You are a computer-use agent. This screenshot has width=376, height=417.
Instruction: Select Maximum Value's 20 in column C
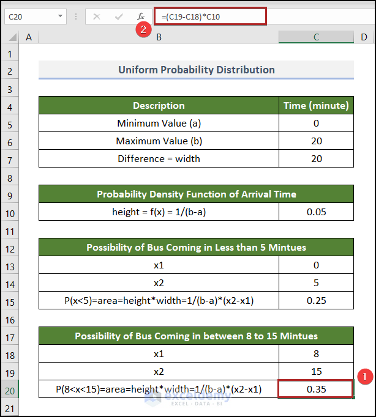pos(316,141)
